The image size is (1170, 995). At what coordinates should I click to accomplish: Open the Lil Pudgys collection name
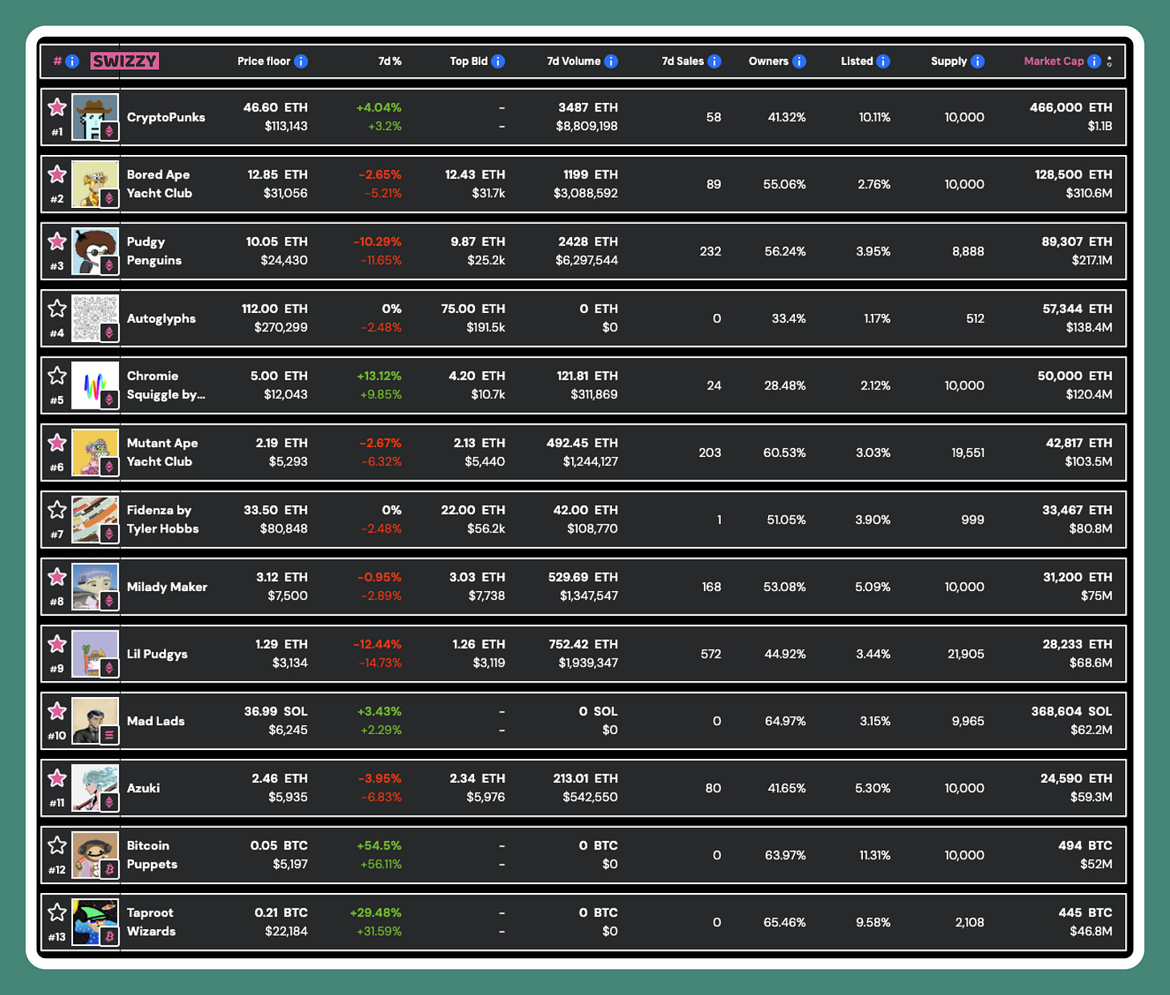[157, 654]
